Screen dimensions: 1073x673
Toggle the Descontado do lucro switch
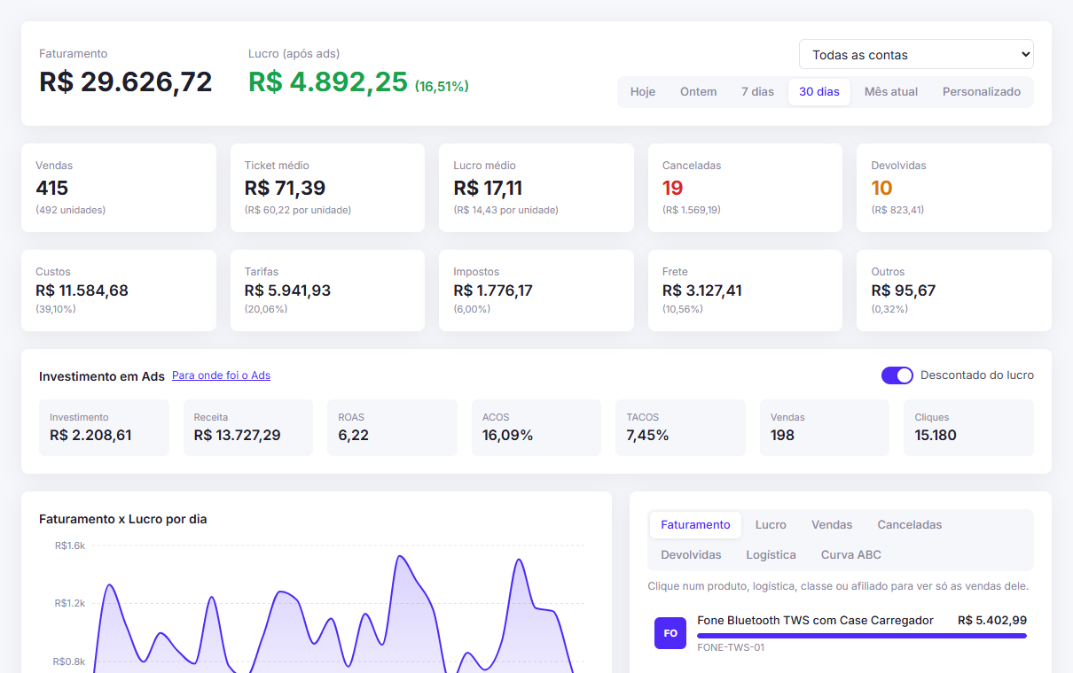click(897, 375)
